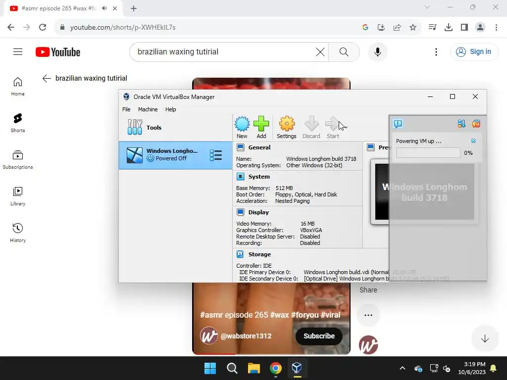Click back arrow beside brazilian waxing tutirial
The height and width of the screenshot is (380, 507).
click(x=47, y=78)
